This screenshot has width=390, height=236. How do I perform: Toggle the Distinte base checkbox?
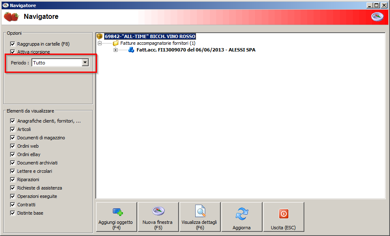(13, 213)
